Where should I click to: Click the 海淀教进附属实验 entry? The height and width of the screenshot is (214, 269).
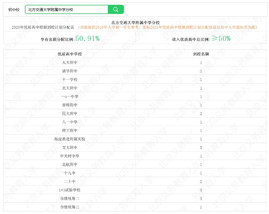[70, 139]
